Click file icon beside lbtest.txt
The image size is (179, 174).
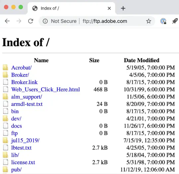tap(6, 147)
